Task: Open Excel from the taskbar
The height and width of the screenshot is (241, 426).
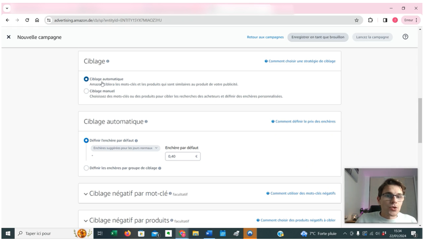Action: [114, 234]
